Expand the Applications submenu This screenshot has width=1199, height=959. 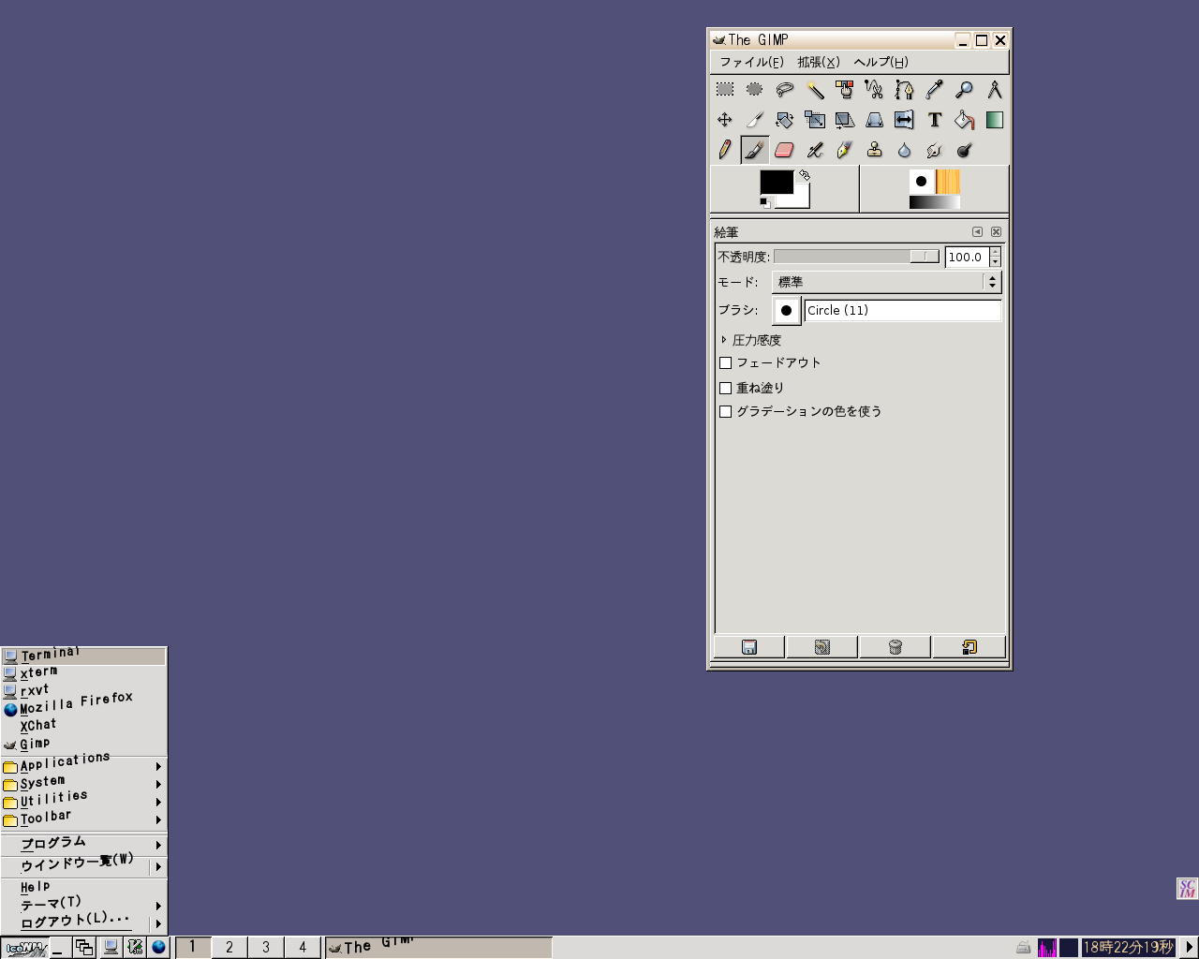click(x=83, y=765)
